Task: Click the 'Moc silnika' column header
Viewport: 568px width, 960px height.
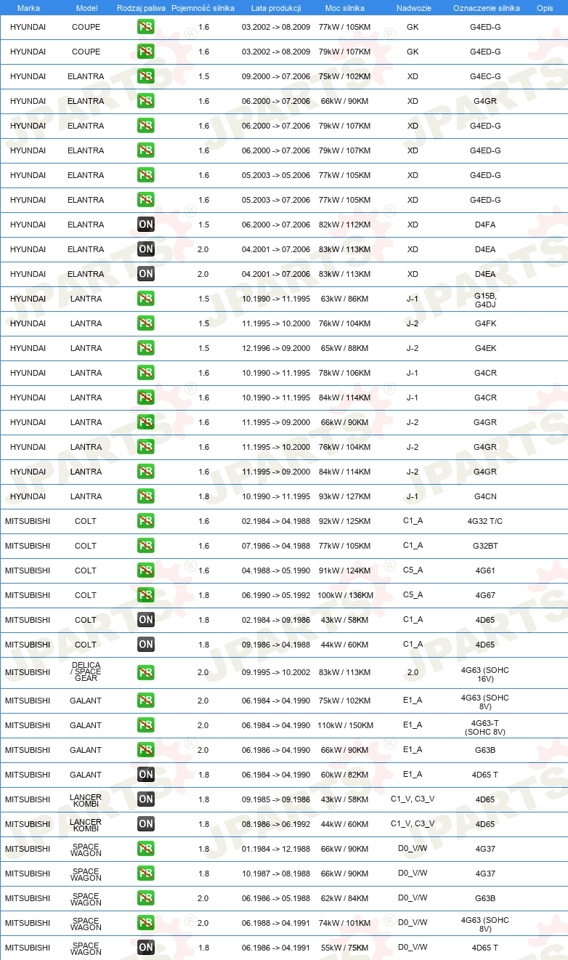Action: pos(345,8)
